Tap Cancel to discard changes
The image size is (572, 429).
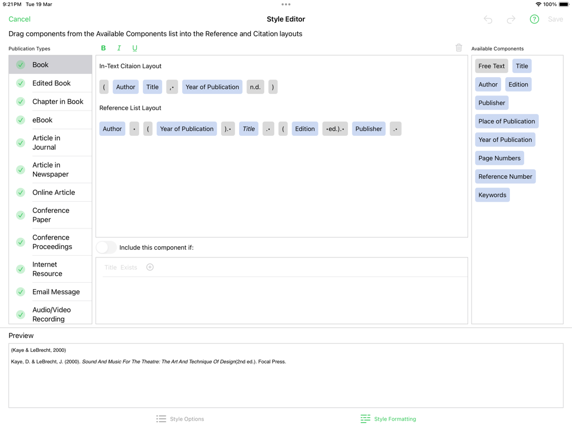19,19
